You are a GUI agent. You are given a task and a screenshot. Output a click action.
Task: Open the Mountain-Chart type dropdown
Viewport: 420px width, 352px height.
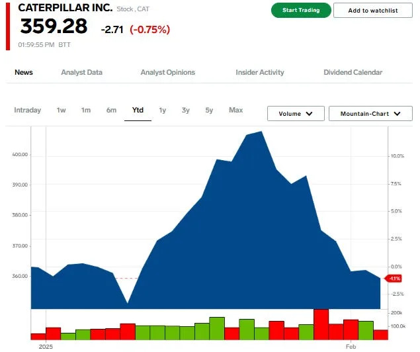[x=370, y=114]
